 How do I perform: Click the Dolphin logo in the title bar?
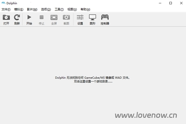click(x=3, y=3)
